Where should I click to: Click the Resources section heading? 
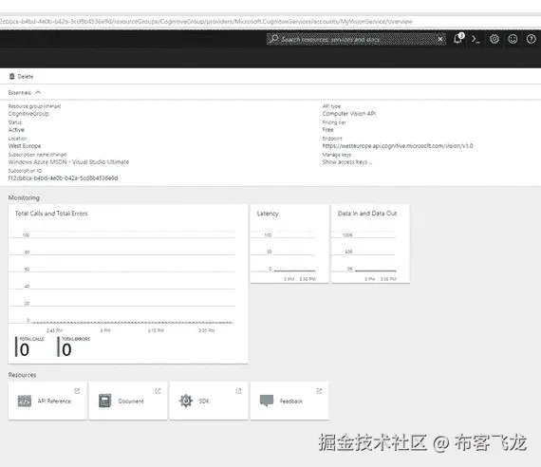coord(22,375)
